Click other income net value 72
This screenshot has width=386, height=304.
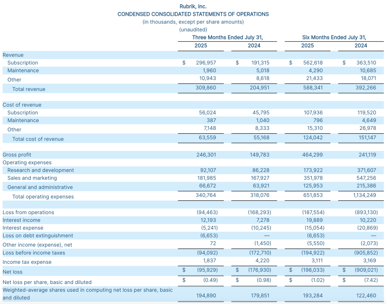[213, 243]
